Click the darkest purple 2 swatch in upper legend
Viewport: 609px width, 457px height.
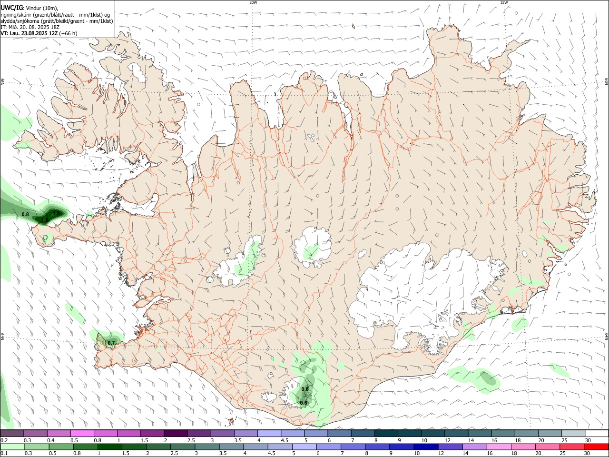175,433
